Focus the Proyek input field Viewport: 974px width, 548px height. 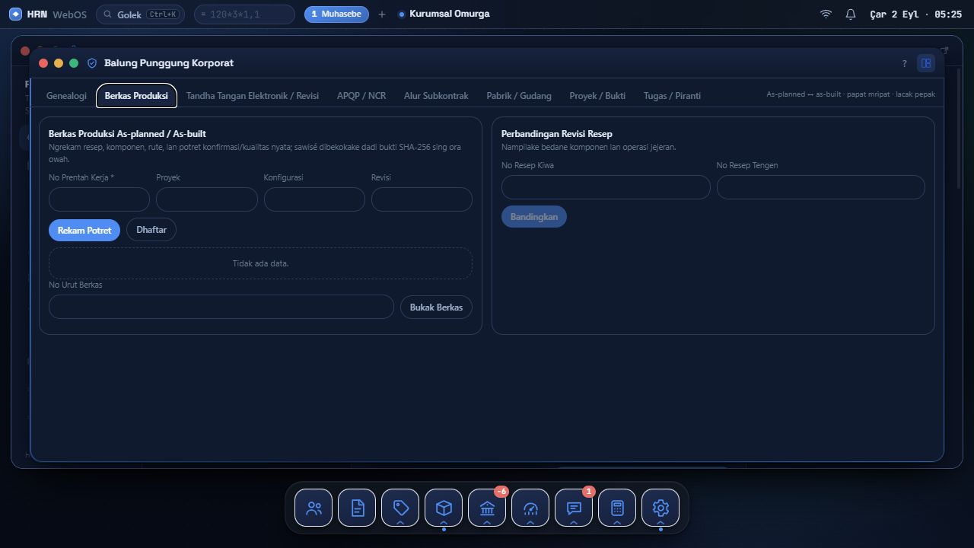tap(207, 199)
